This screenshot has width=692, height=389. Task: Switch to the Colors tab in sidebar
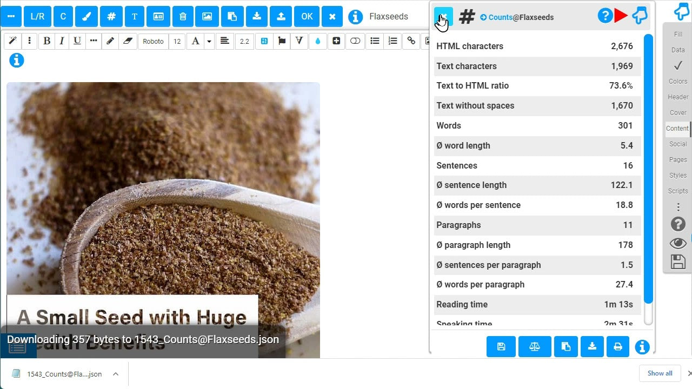point(678,82)
